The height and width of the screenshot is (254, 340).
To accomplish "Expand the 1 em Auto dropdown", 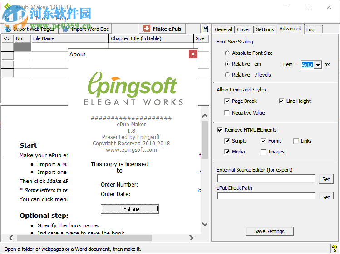I will pyautogui.click(x=318, y=65).
